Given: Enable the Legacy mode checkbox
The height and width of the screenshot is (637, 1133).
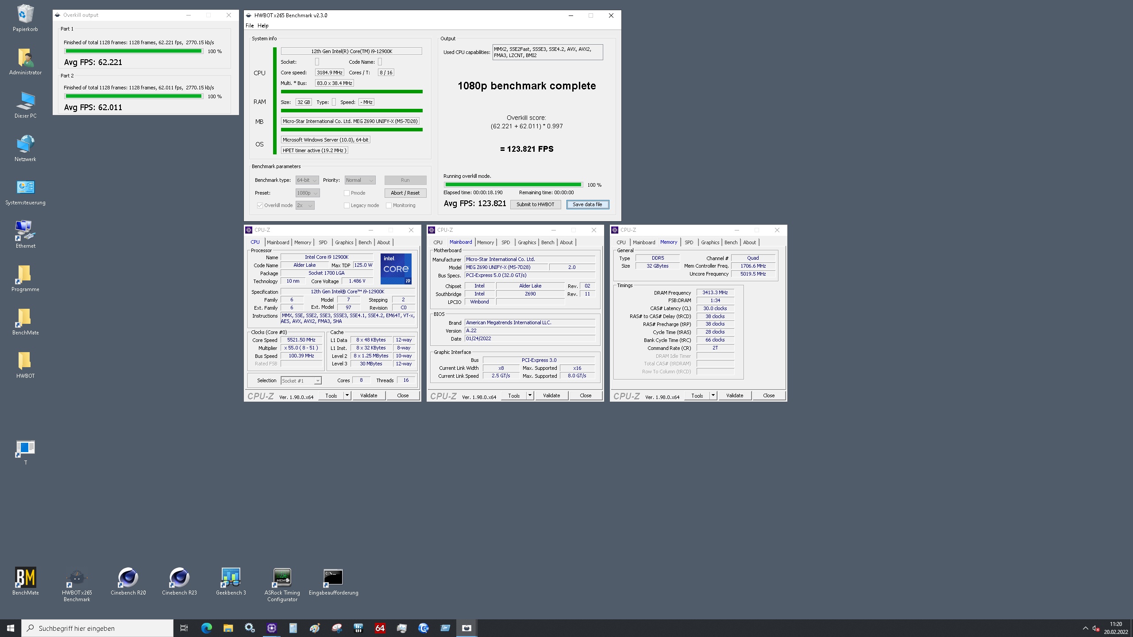Looking at the screenshot, I should point(347,205).
